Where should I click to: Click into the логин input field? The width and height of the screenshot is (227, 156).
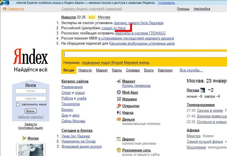click(31, 91)
